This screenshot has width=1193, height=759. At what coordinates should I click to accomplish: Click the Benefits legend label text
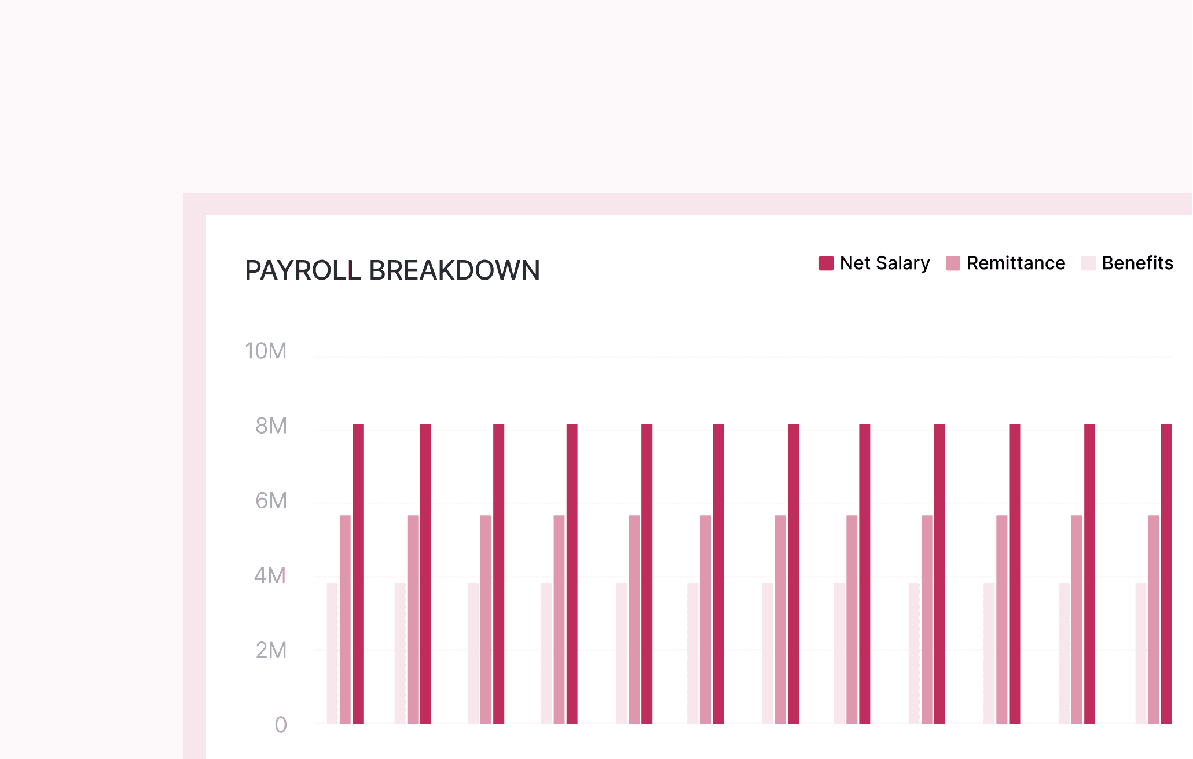pos(1137,263)
